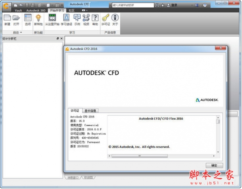
Task: Click the '© 2015 Autodesk, Inc.' copyright text
Action: 139,147
